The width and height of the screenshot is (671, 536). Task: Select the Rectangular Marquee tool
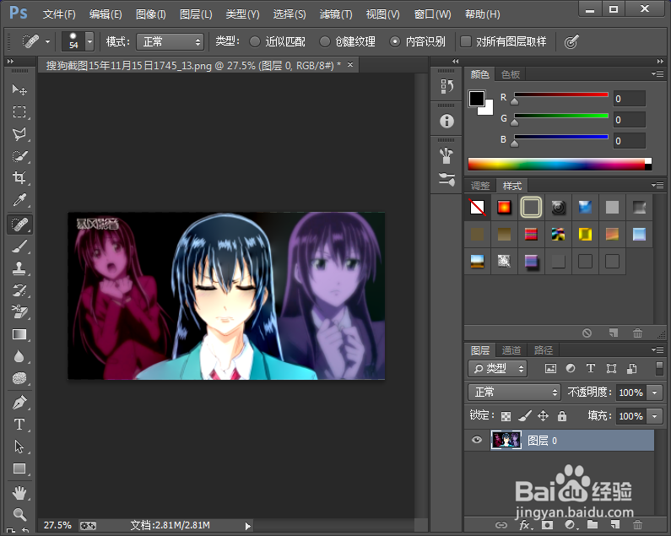point(19,111)
